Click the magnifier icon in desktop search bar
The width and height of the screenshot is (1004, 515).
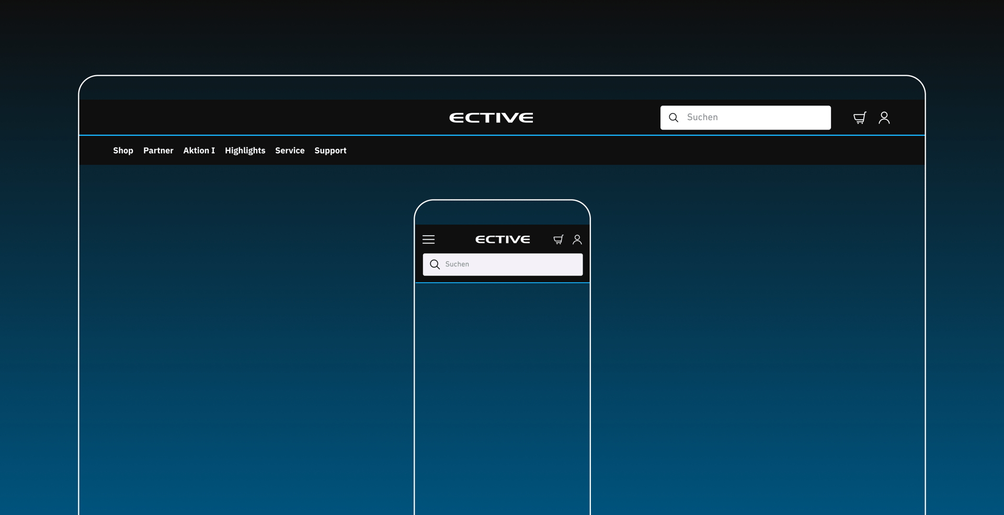pyautogui.click(x=674, y=118)
